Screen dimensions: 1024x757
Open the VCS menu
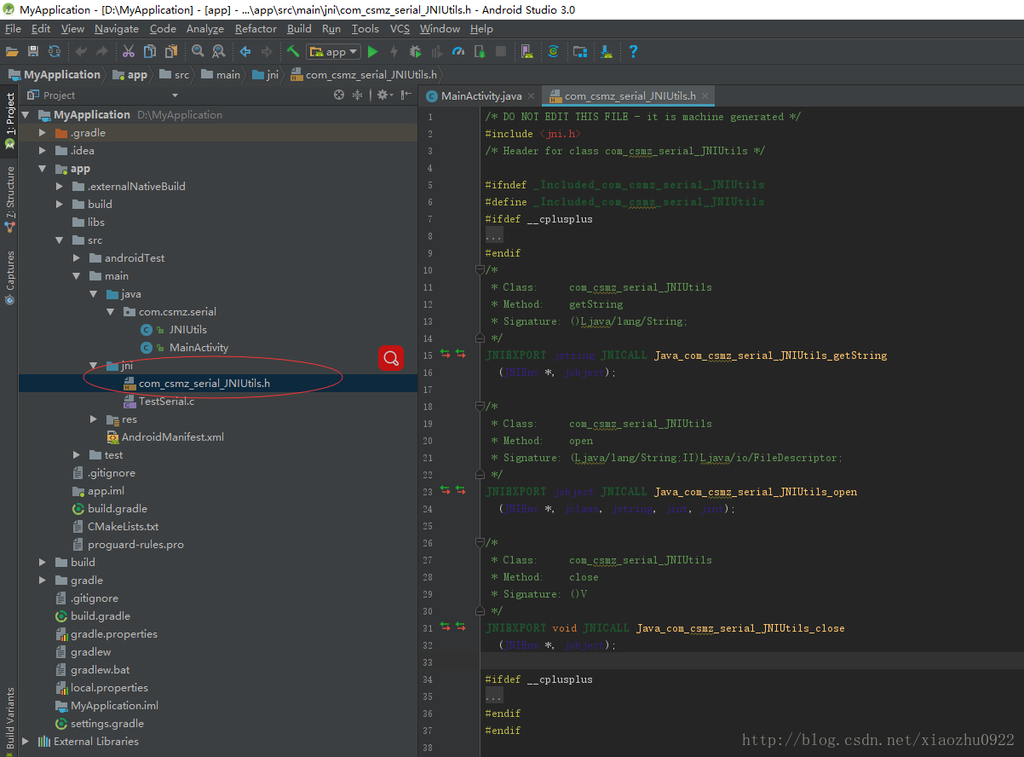[400, 28]
